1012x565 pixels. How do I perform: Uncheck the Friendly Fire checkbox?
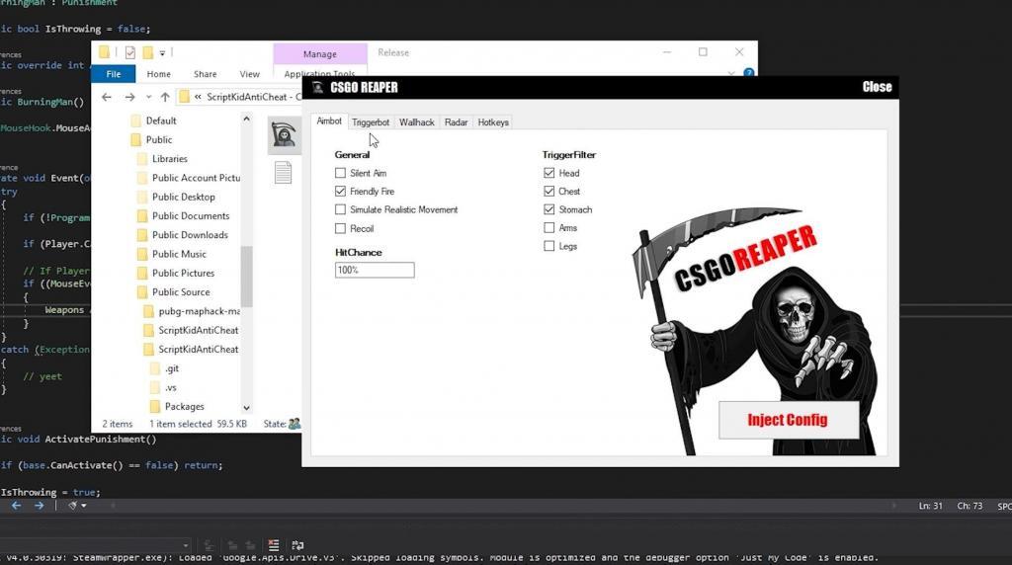[x=341, y=192]
